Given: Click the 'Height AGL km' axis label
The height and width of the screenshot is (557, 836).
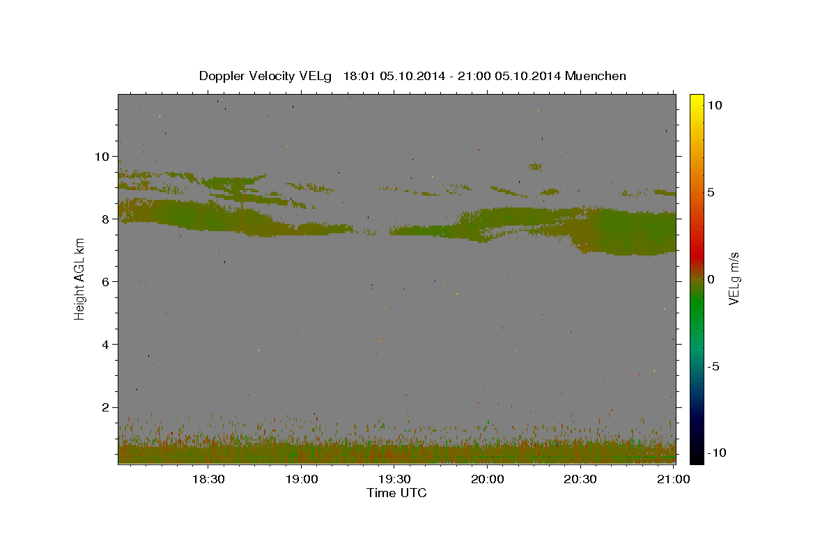Looking at the screenshot, I should click(x=79, y=278).
